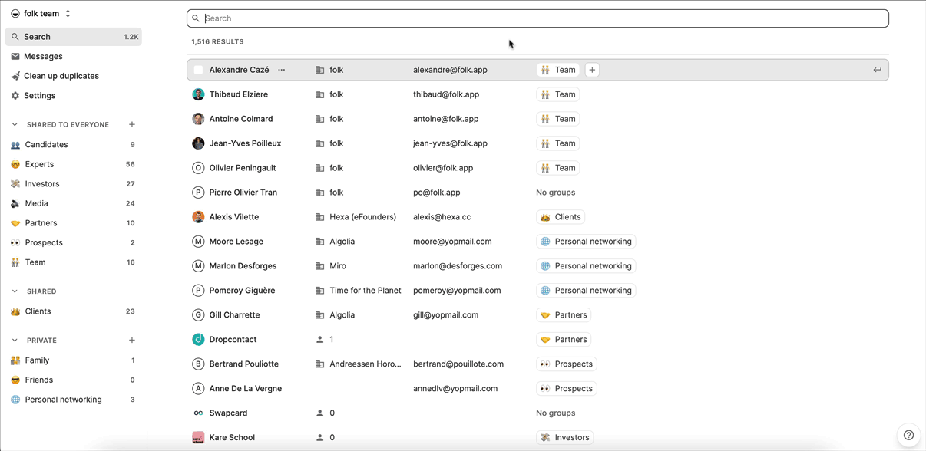Click the Partners tag on Gill Charrette's row

coord(563,315)
